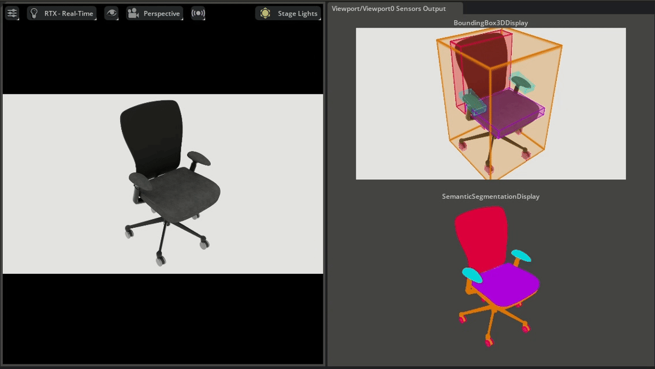
Task: Open the RTX - Real-Time renderer dropdown
Action: [68, 13]
